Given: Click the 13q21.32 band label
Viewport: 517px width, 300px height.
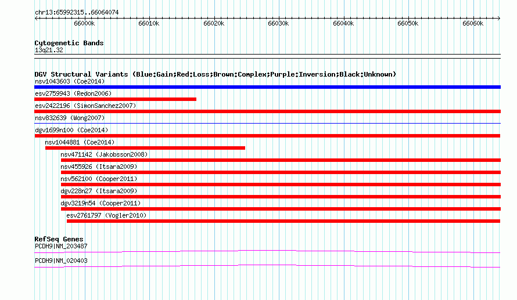Looking at the screenshot, I should pyautogui.click(x=49, y=50).
